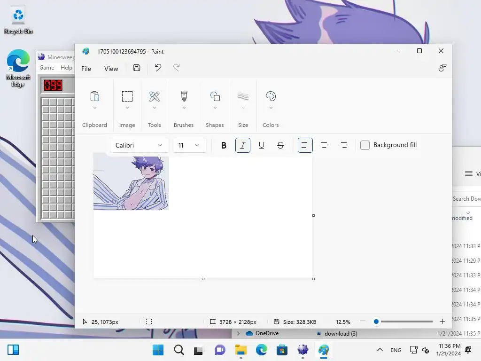Undo the last action in Paint
Screen dimensions: 481x361
pyautogui.click(x=158, y=68)
